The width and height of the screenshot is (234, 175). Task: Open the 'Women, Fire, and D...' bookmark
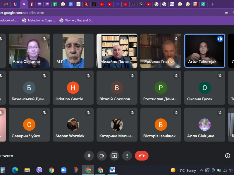tap(76, 20)
